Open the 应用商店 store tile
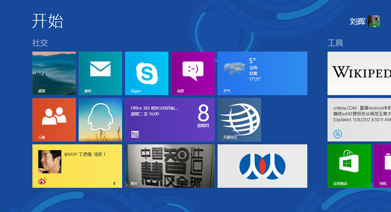The image size is (391, 212). click(x=349, y=166)
